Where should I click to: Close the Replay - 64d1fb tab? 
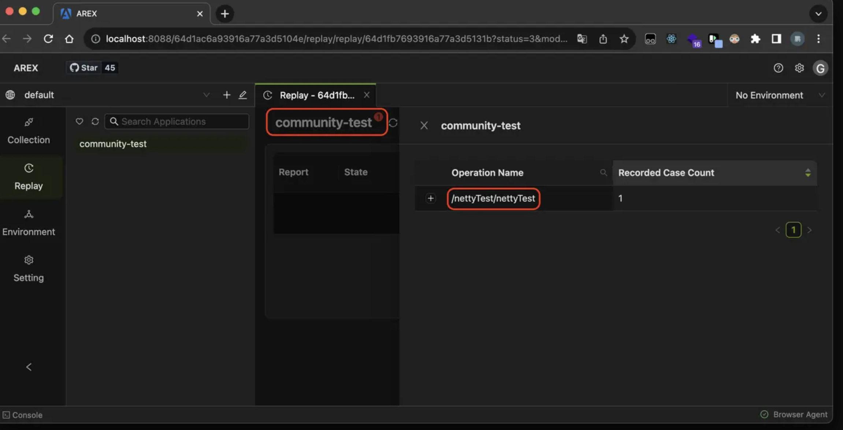[367, 95]
